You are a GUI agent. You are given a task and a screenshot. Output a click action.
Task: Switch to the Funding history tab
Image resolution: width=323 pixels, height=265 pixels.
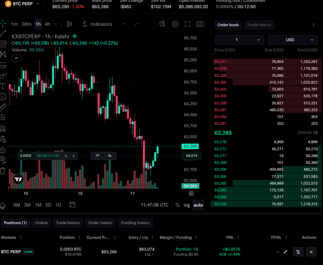point(135,223)
